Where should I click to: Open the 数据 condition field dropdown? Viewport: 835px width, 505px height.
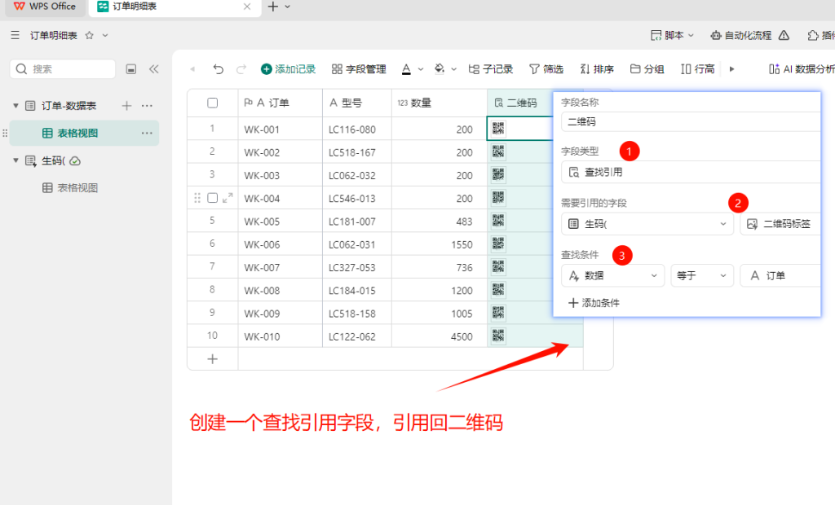(613, 275)
